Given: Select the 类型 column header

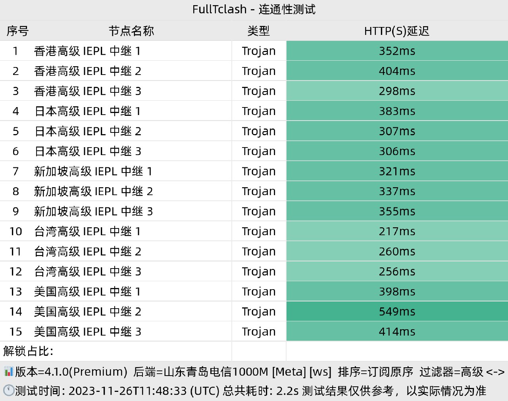Looking at the screenshot, I should pyautogui.click(x=259, y=31).
